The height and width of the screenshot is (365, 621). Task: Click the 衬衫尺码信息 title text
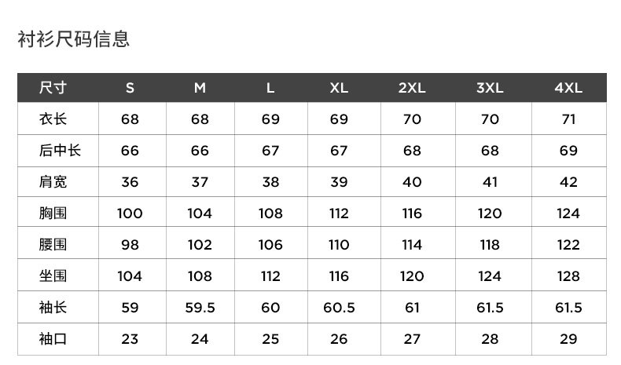coord(73,38)
